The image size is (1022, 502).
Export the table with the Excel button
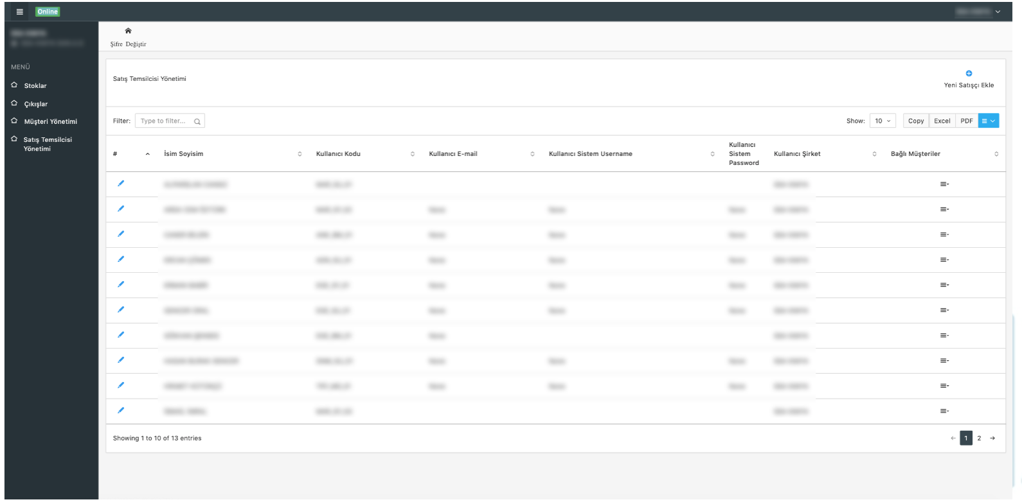[942, 121]
